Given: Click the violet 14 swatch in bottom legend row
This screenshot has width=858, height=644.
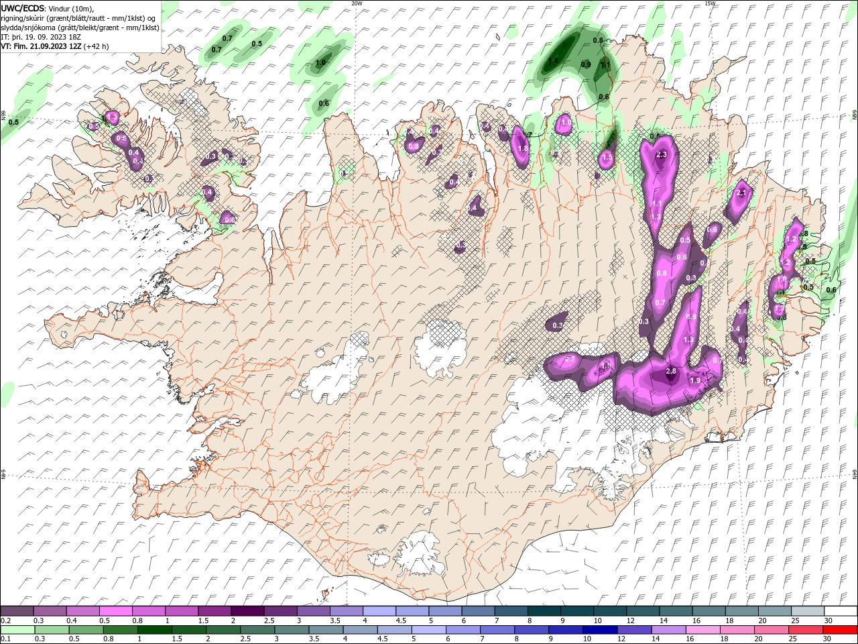Looking at the screenshot, I should (668, 630).
